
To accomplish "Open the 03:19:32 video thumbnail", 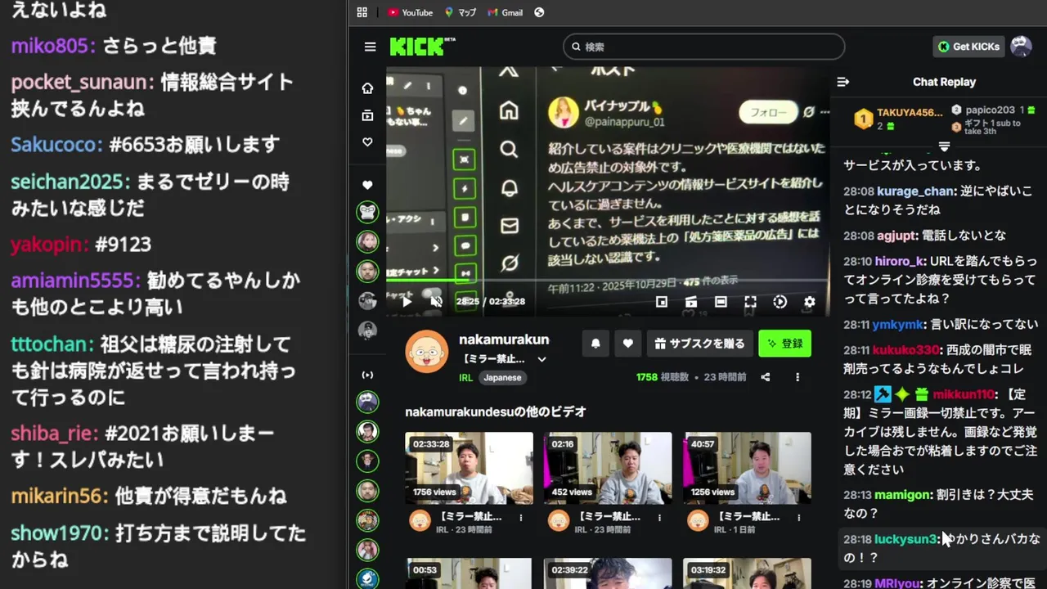I will [748, 573].
